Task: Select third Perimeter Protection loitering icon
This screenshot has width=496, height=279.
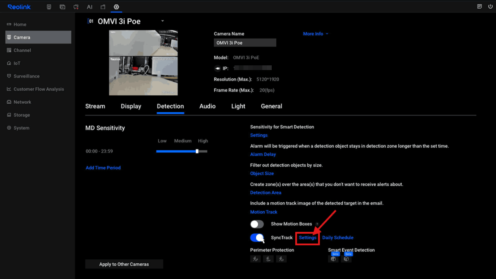Action: click(281, 259)
